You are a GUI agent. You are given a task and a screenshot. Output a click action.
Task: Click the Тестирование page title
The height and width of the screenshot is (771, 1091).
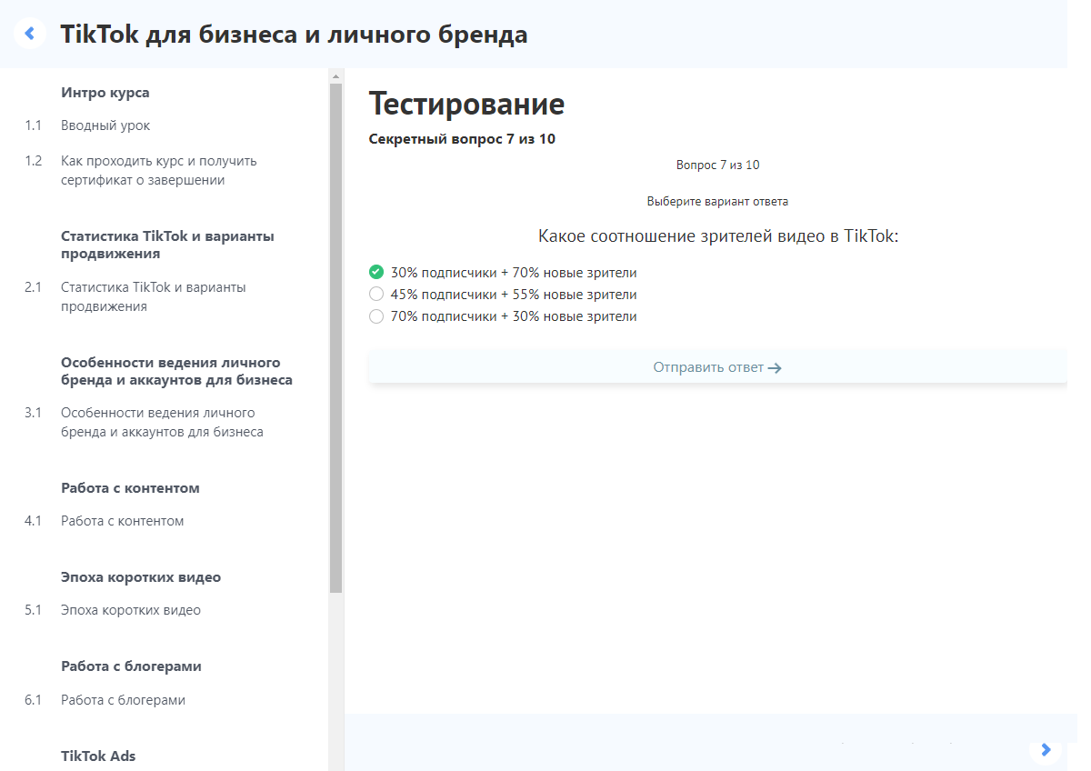pos(466,105)
